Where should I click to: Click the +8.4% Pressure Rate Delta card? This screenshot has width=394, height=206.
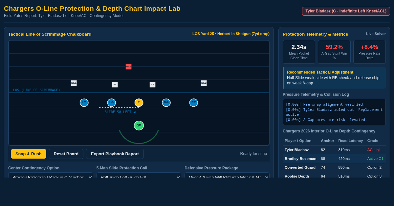tap(369, 52)
